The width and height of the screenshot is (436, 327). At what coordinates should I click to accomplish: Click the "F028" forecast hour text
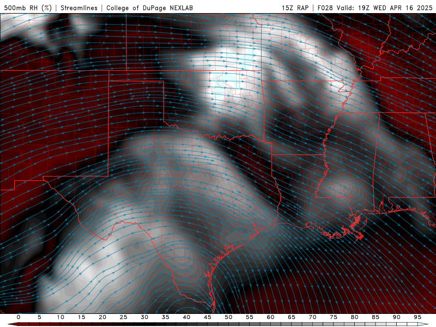[325, 8]
